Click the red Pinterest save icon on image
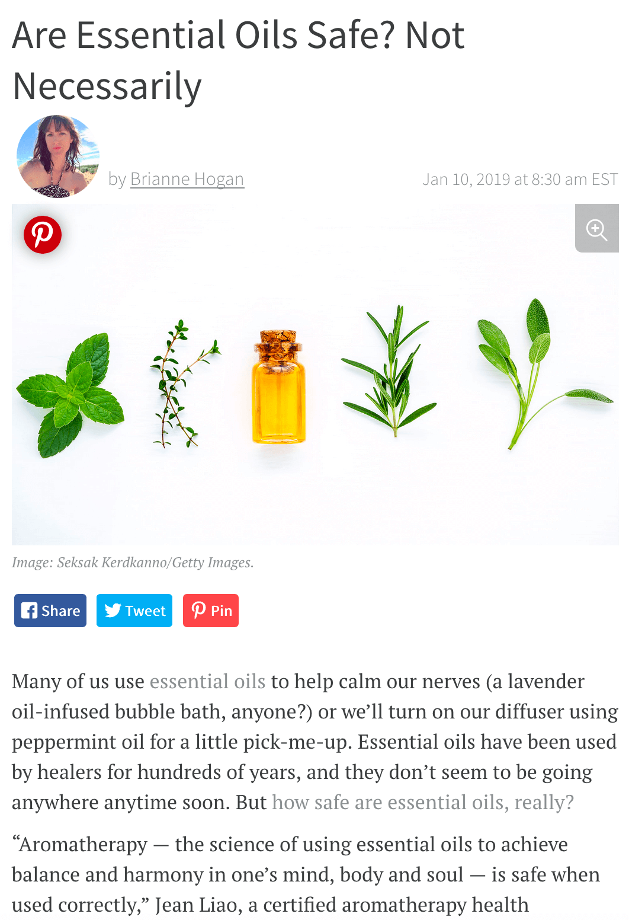Screen dimensions: 629x920 [43, 235]
